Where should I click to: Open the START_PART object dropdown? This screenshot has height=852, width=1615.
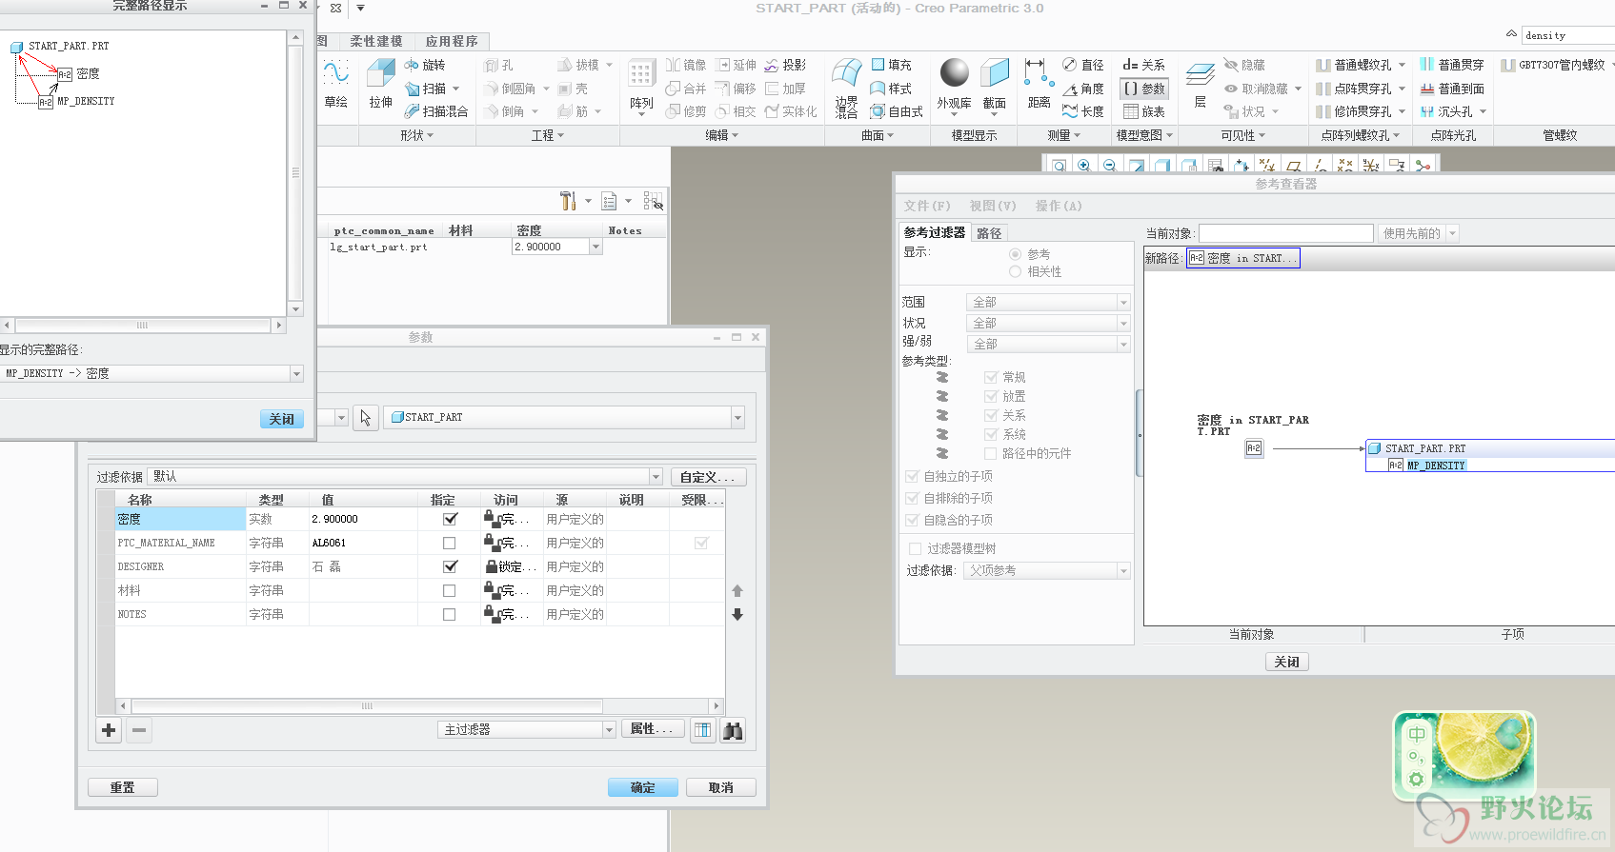tap(564, 418)
